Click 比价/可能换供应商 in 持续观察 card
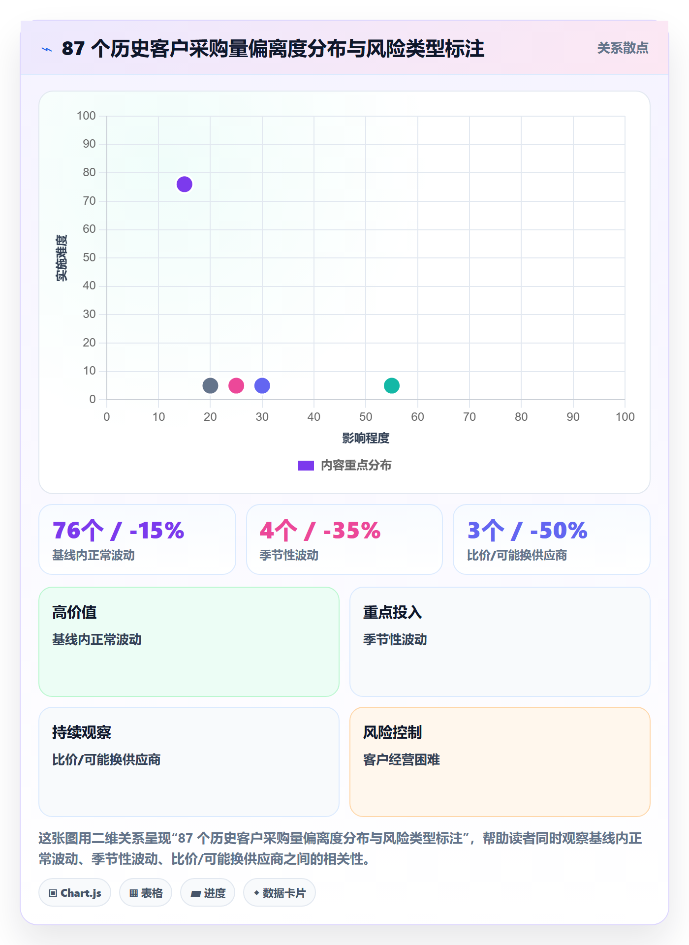689x945 pixels. click(106, 760)
